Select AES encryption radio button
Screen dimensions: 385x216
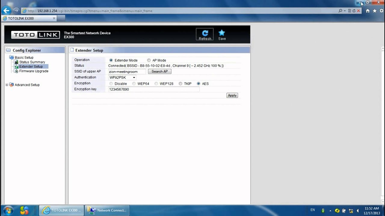199,84
